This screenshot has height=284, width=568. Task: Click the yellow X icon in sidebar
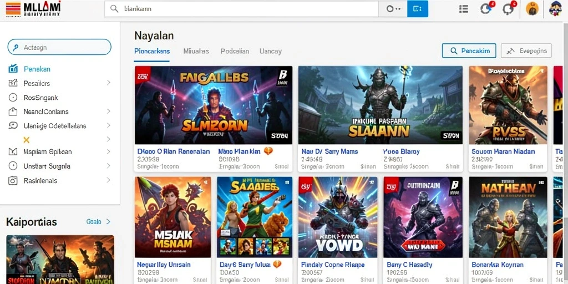point(26,140)
